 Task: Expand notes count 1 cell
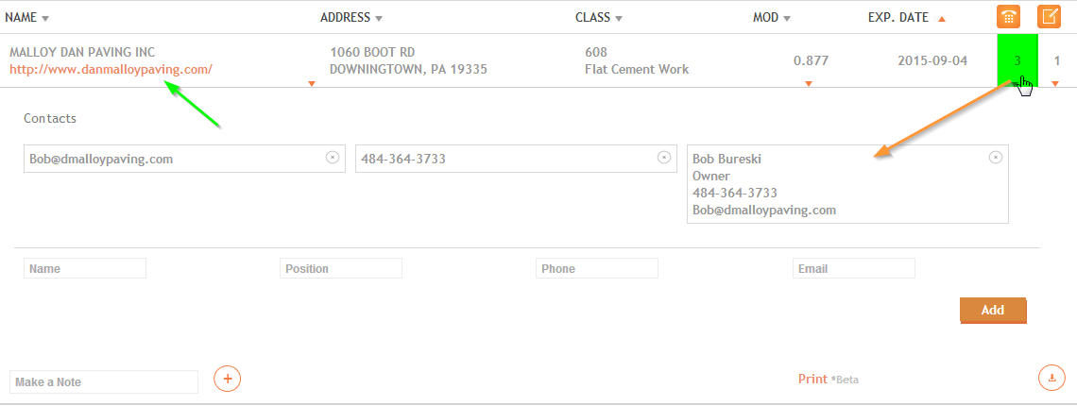click(1057, 61)
